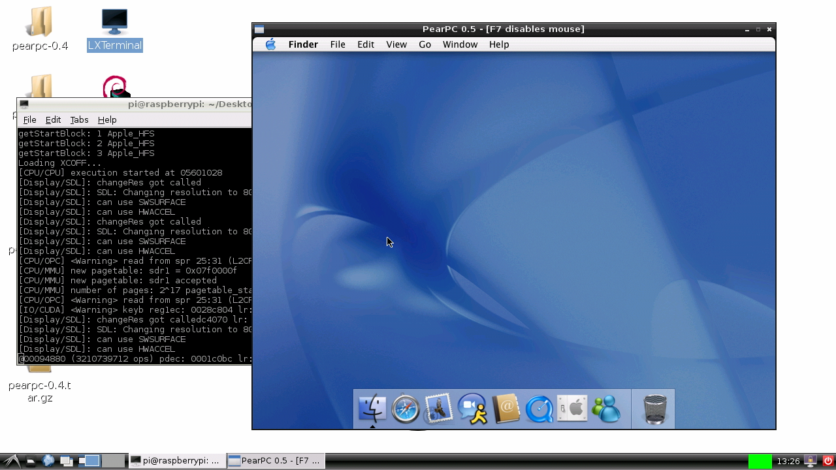Launch MSN Messenger from the dock
Image resolution: width=836 pixels, height=470 pixels.
605,409
